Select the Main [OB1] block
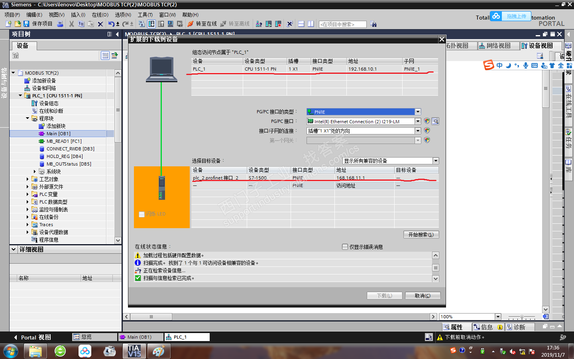574x359 pixels. [x=58, y=134]
